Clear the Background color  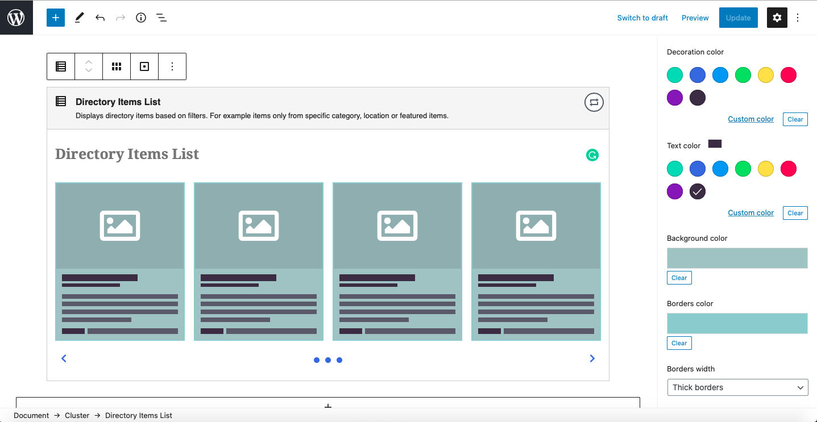[x=679, y=278]
